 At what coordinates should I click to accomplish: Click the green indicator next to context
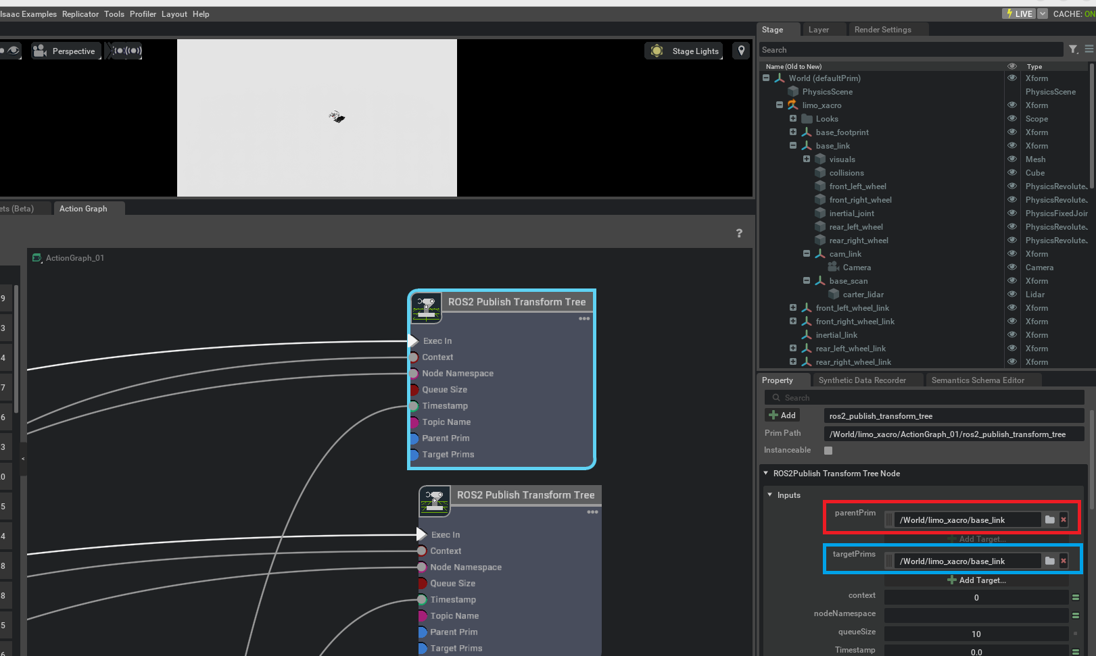click(x=1076, y=597)
